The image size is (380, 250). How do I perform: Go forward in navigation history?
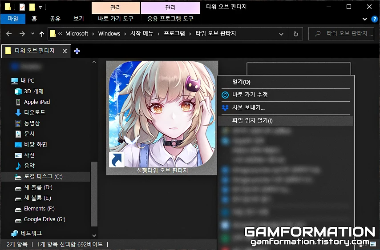22,34
